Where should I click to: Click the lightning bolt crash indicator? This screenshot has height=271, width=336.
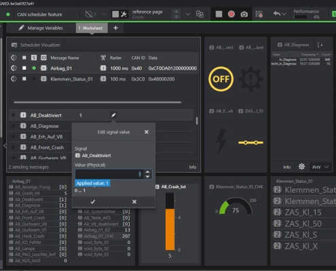coord(221,142)
